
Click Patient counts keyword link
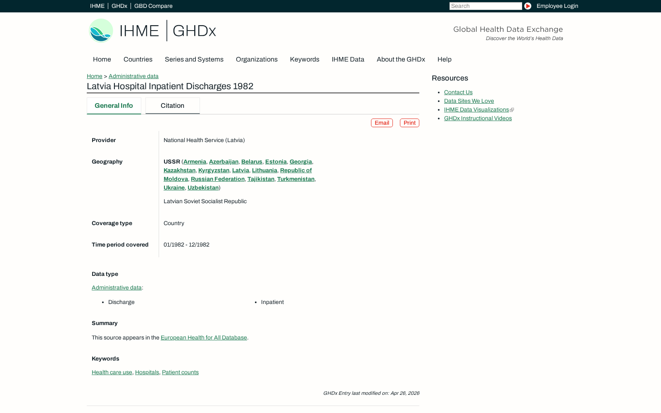pyautogui.click(x=180, y=373)
